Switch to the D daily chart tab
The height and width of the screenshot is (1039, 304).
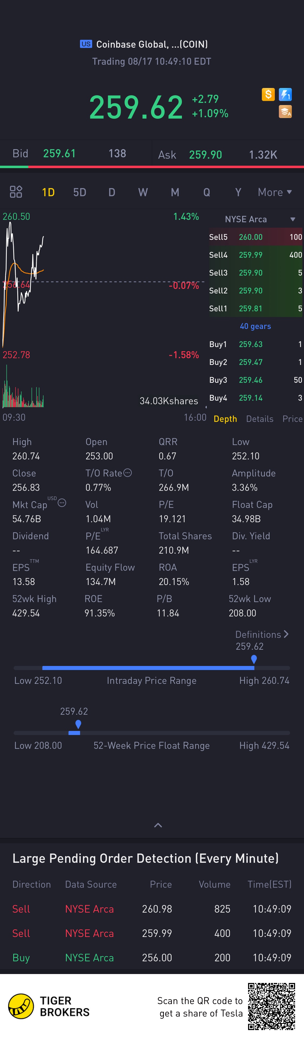click(x=112, y=192)
